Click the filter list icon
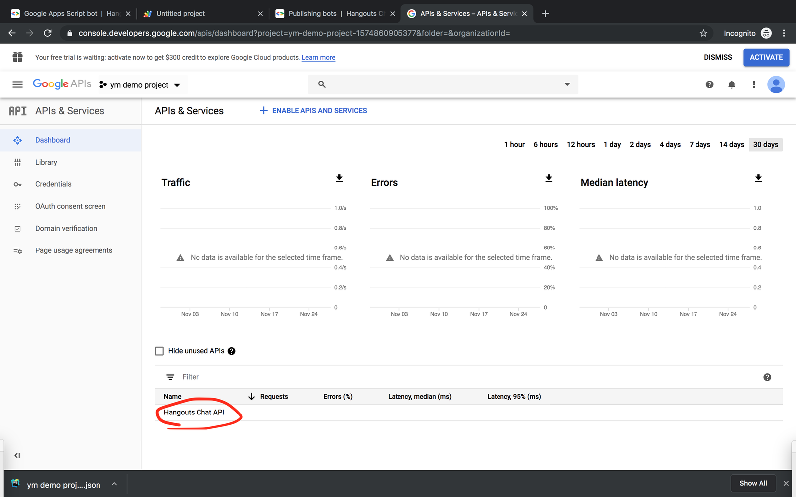 (170, 377)
